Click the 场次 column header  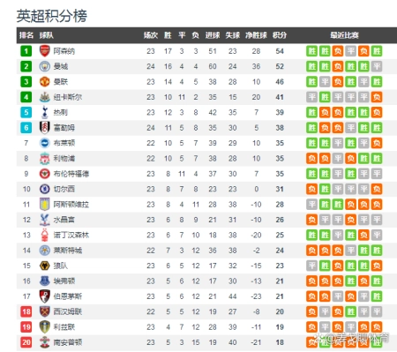[151, 35]
